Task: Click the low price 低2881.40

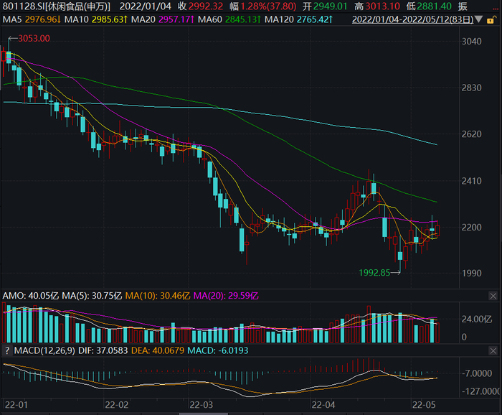Action: coord(429,6)
